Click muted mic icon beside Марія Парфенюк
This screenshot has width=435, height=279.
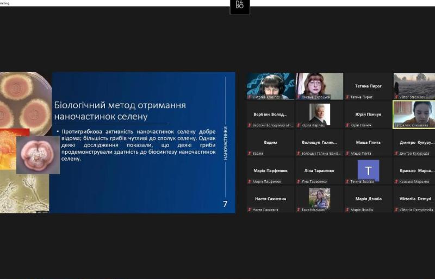250,182
